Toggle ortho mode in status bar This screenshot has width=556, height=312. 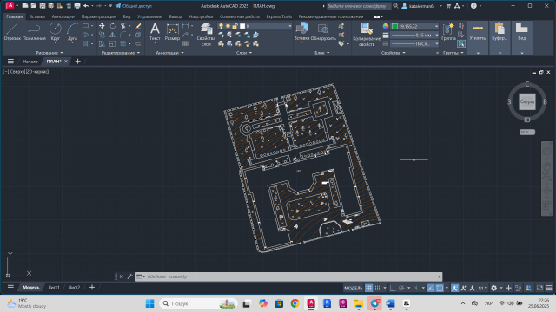tap(393, 288)
